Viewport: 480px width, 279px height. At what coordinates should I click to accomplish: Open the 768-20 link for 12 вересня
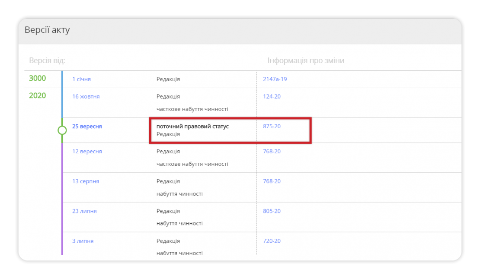[272, 151]
